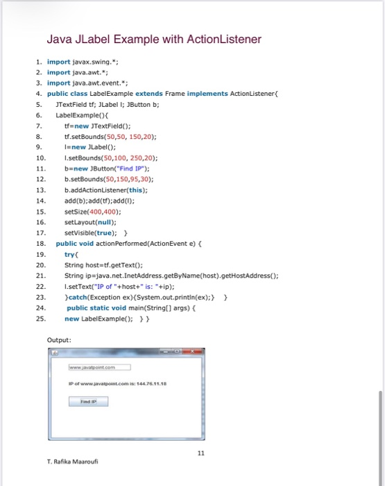Click the 'www.javatpoint.com' text field in output
The height and width of the screenshot is (486, 385).
click(100, 367)
